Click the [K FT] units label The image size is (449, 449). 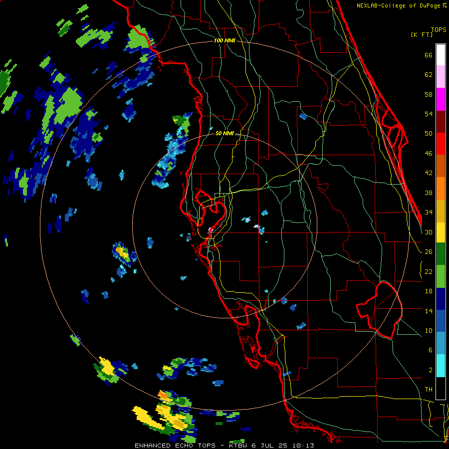tap(422, 35)
